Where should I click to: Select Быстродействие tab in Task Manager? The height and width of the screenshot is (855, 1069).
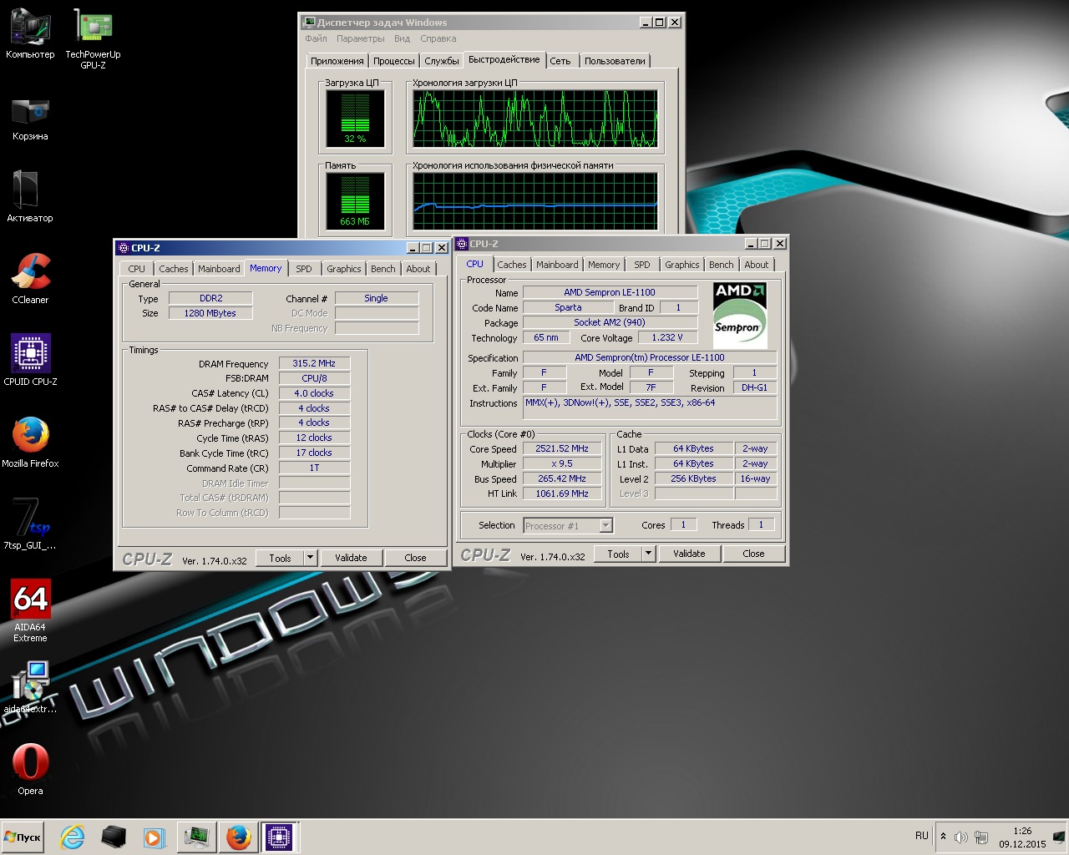pyautogui.click(x=504, y=59)
